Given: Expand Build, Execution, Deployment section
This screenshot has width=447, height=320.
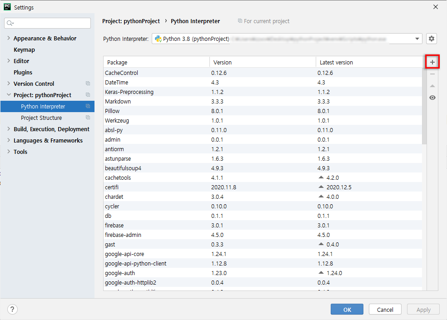Looking at the screenshot, I should (x=9, y=129).
